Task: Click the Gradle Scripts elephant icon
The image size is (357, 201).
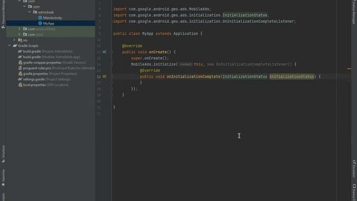Action: coord(15,46)
